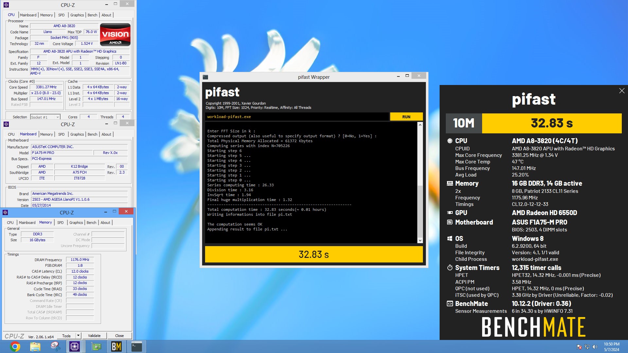Screen dimensions: 628x353
Task: Click the network status tray icon
Action: tap(587, 347)
